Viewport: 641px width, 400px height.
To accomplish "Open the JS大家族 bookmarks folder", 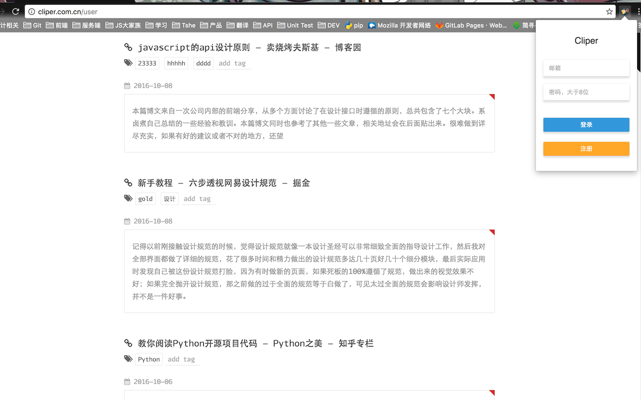I will coord(123,25).
